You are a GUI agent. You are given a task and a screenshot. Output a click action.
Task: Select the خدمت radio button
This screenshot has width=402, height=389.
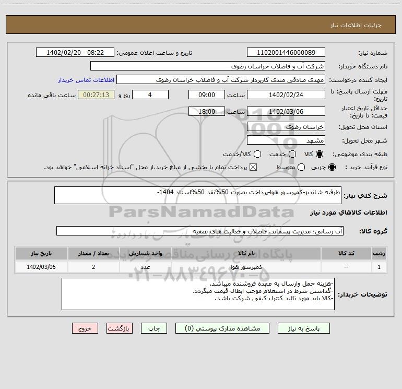[292, 154]
